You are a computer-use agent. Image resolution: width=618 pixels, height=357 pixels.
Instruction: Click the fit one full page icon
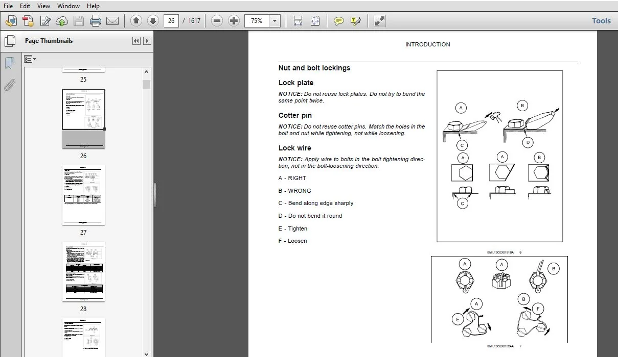pyautogui.click(x=315, y=21)
